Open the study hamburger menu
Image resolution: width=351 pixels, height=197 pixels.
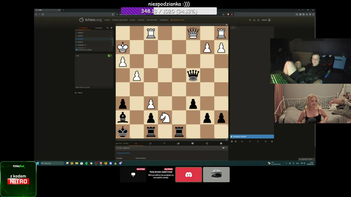pos(111,28)
